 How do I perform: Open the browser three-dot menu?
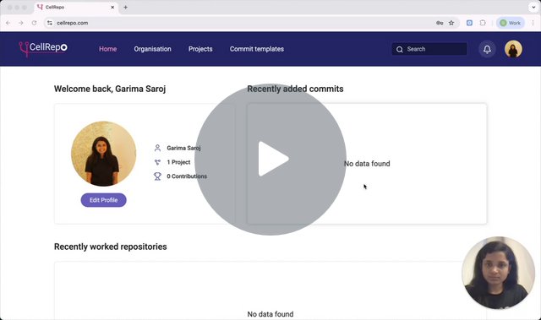(533, 23)
